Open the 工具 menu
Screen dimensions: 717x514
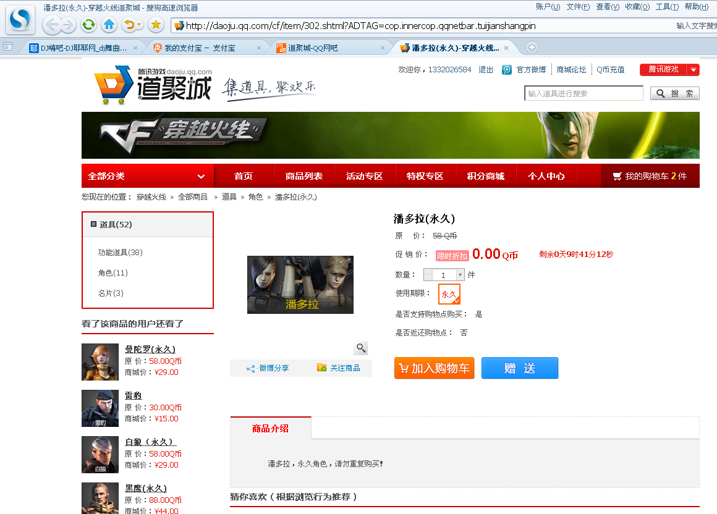click(667, 7)
